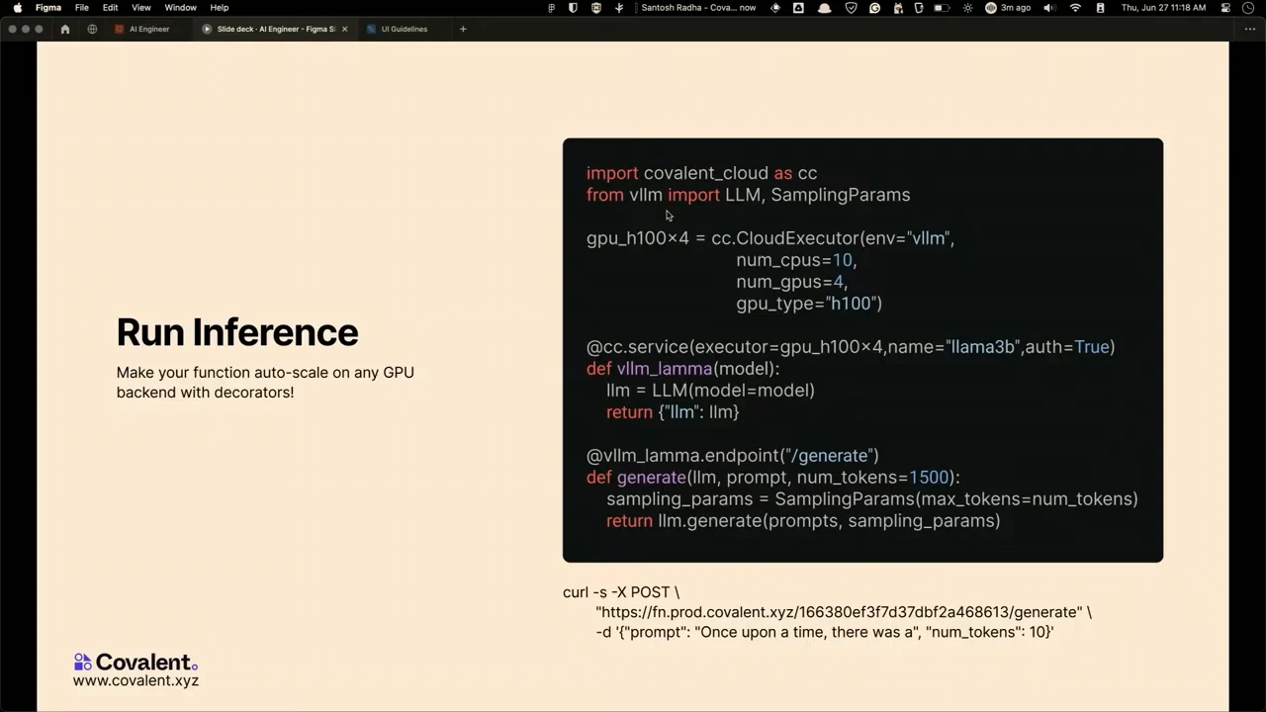Click the 'Make your function auto-scale' subtitle

point(265,383)
